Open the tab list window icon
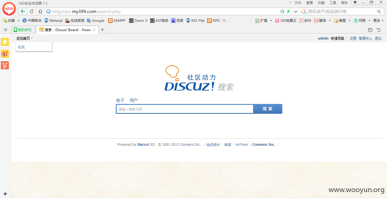The image size is (387, 198). (370, 30)
